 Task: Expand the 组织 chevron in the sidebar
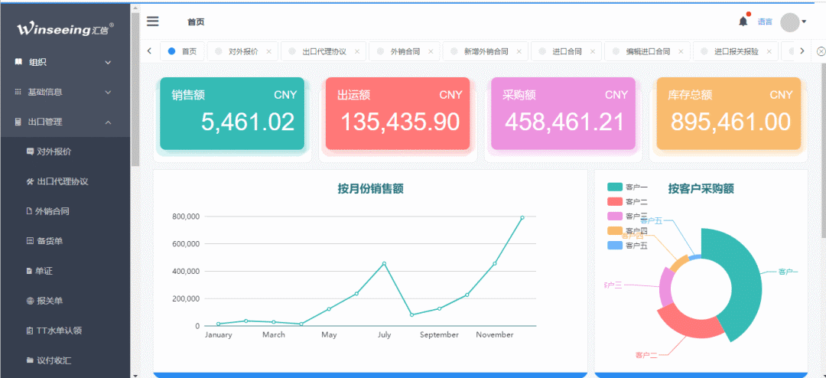108,62
